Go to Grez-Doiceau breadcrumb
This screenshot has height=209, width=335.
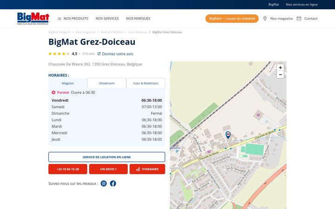pyautogui.click(x=138, y=32)
